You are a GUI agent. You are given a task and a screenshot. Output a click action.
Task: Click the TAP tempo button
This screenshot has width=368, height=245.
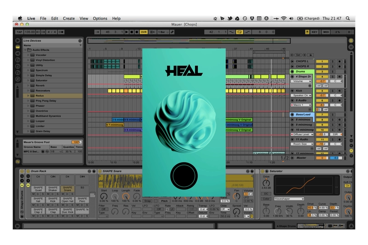click(19, 32)
